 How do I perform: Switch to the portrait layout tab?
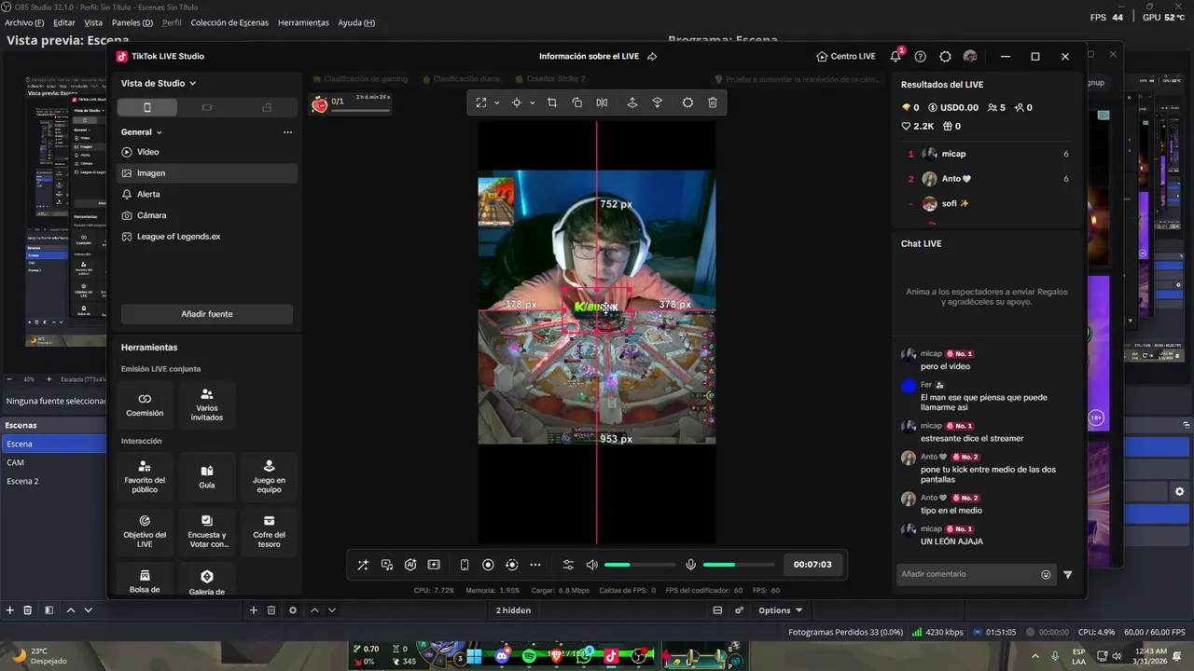coord(146,107)
